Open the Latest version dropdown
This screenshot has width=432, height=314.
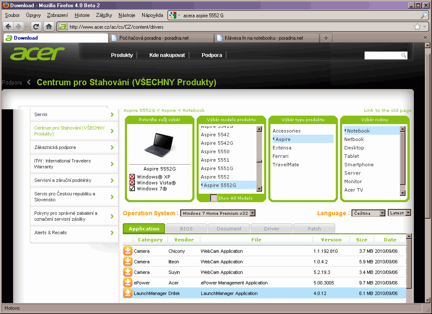pos(399,213)
